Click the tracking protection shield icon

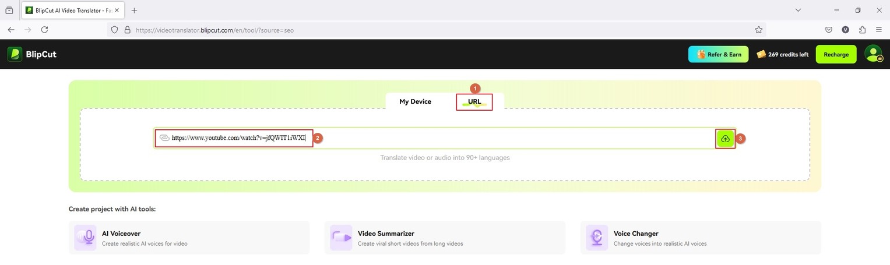click(x=115, y=30)
